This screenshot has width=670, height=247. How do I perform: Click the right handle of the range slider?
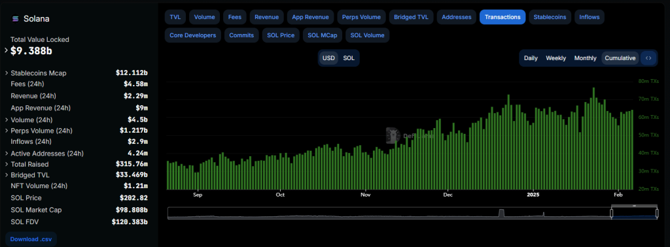click(657, 212)
